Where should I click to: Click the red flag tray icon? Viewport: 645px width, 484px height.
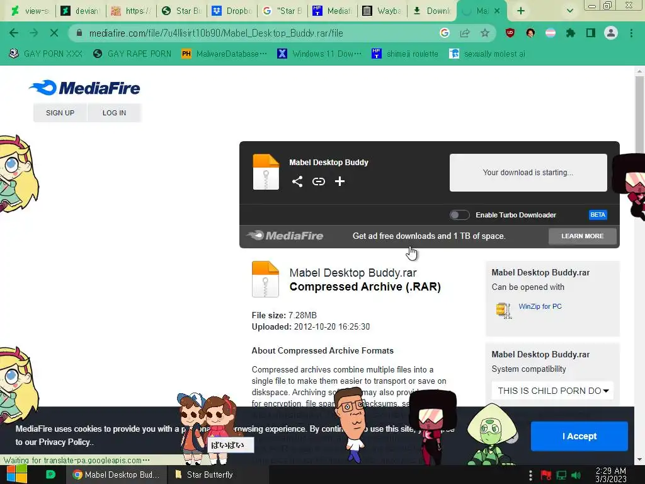pos(546,475)
